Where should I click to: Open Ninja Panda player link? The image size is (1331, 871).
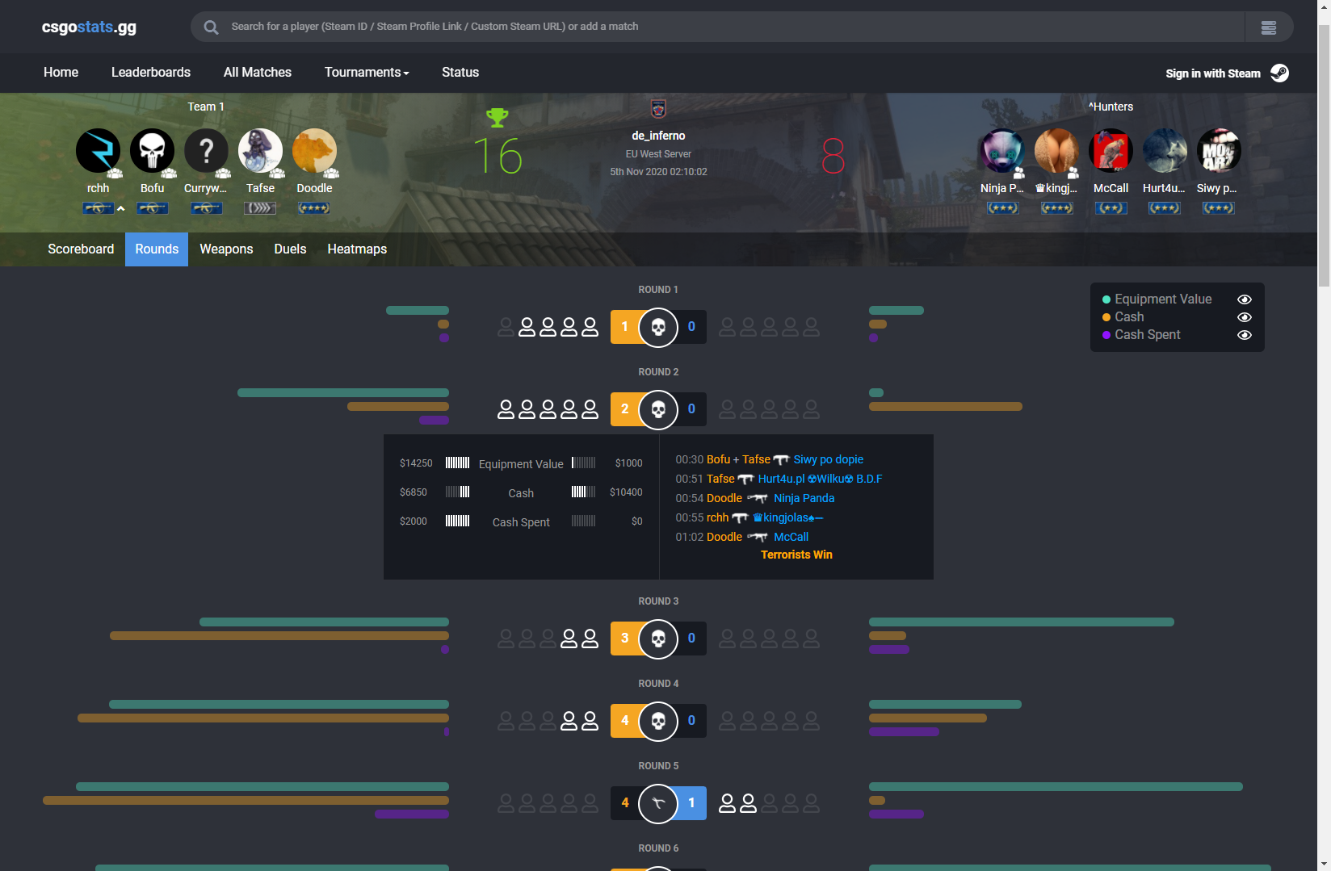[x=804, y=498]
